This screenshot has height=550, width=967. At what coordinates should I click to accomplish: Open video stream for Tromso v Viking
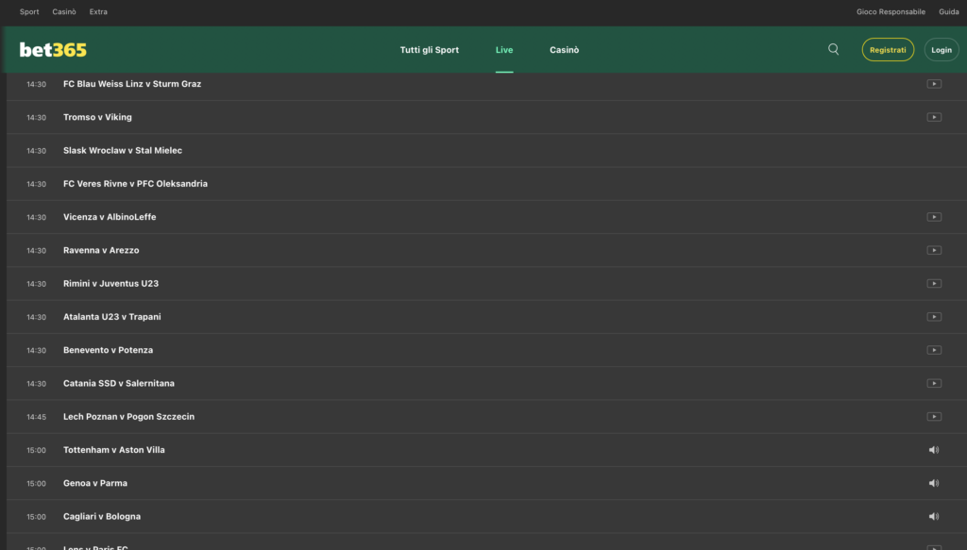coord(933,117)
